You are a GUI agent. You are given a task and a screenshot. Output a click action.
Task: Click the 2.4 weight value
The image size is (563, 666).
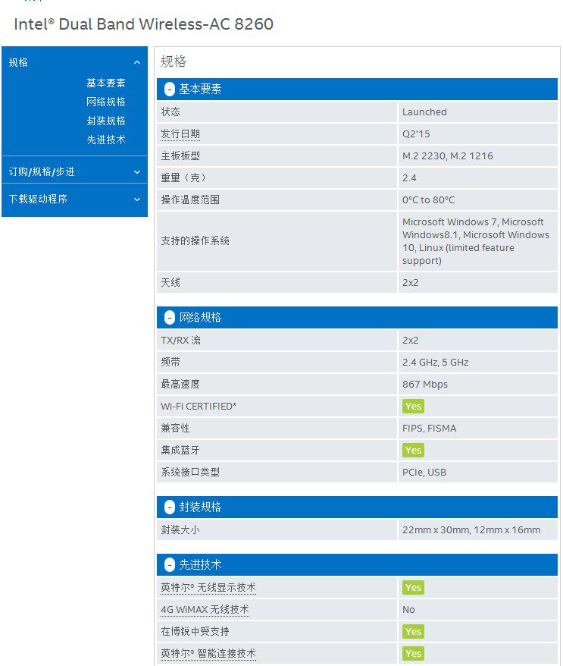click(x=409, y=178)
